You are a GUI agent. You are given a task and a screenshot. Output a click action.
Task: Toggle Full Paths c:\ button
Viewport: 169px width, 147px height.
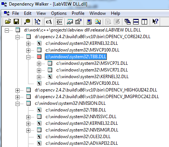pos(48,22)
